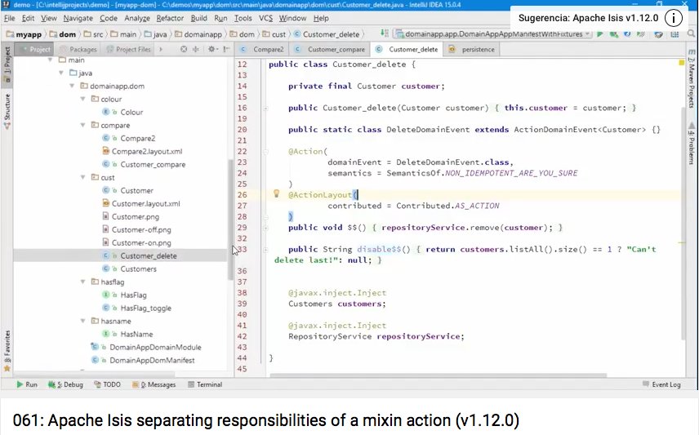Collapse the hasname package
This screenshot has height=435, width=699.
(82, 321)
